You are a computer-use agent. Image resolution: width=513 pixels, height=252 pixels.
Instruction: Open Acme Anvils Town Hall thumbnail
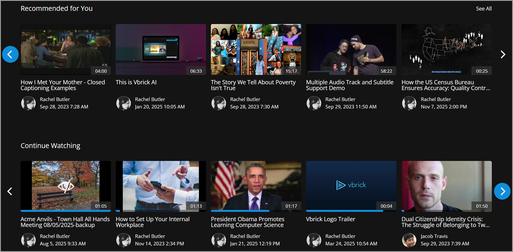point(66,186)
